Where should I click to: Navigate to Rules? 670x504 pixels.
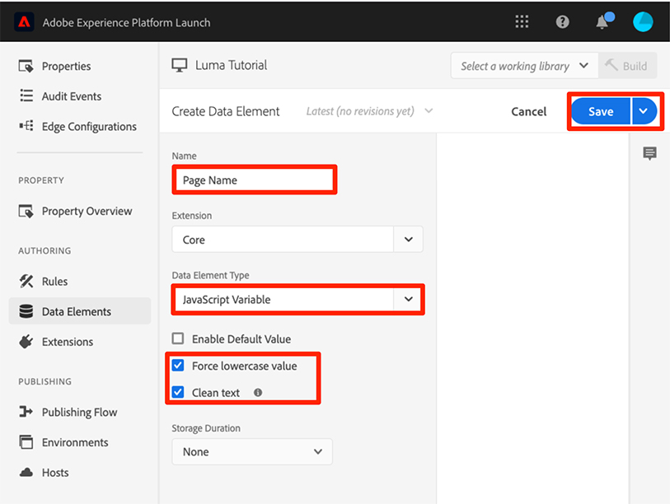click(54, 281)
